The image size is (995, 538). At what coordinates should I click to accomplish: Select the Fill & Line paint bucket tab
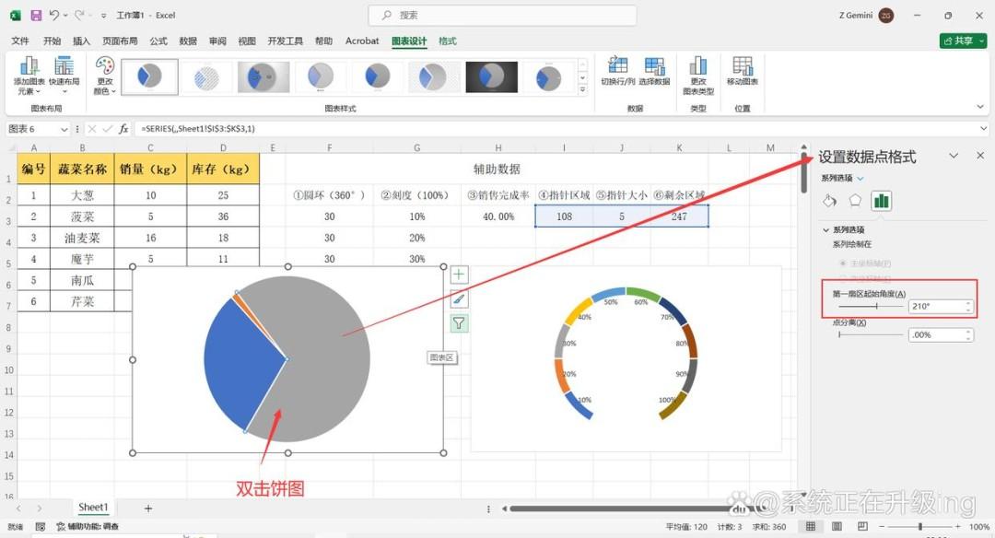[829, 201]
